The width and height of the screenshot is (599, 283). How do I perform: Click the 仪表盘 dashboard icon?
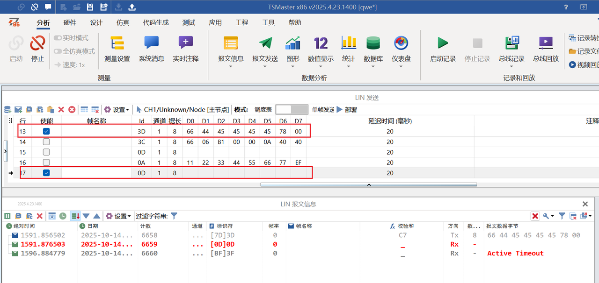tap(401, 47)
